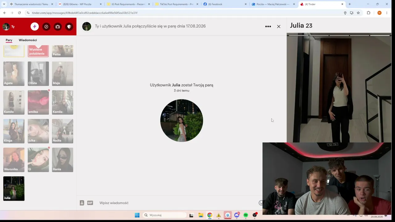The height and width of the screenshot is (222, 395).
Task: Close the conversation with Julia
Action: click(279, 27)
